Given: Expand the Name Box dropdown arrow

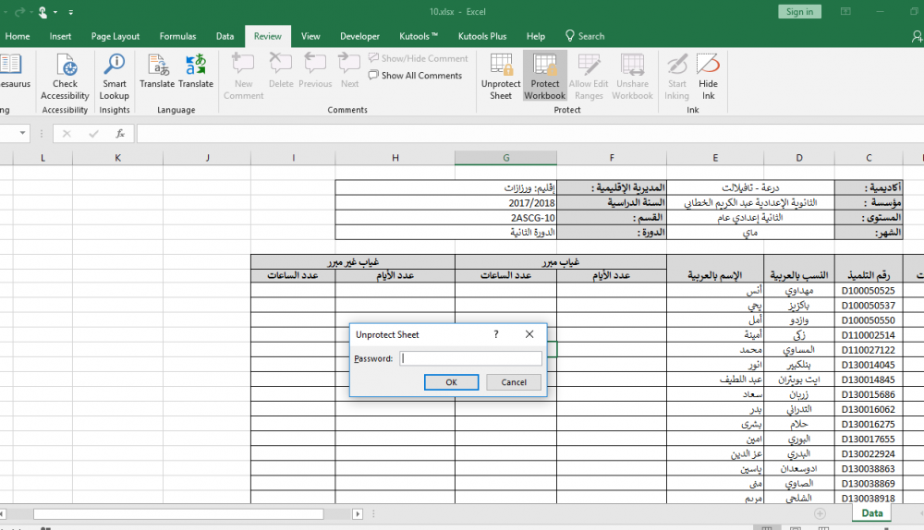Looking at the screenshot, I should [x=24, y=134].
